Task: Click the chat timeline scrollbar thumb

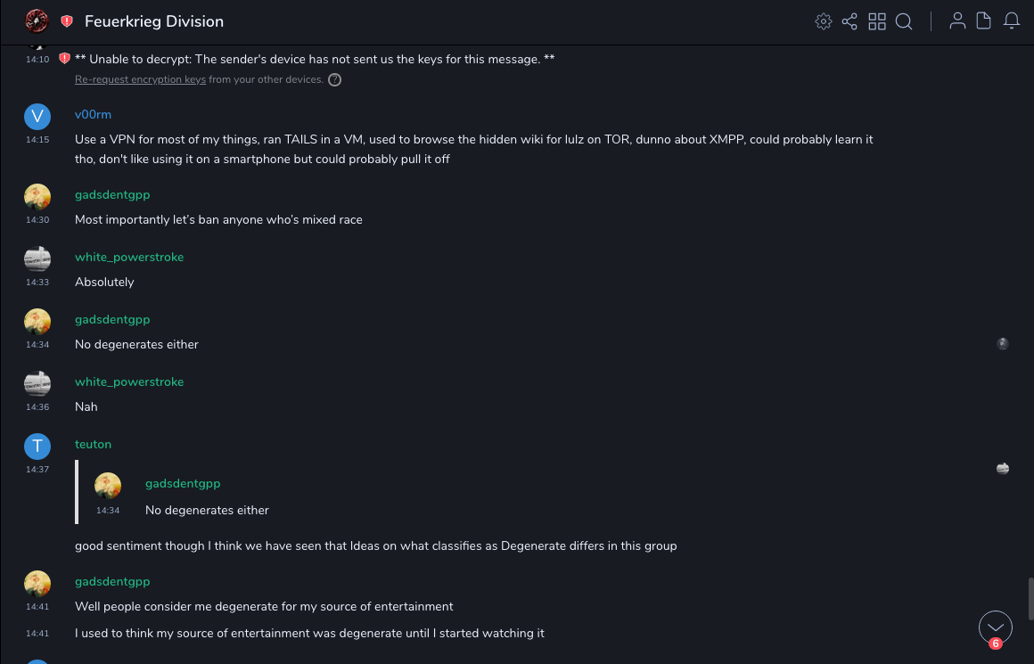Action: pos(1030,598)
